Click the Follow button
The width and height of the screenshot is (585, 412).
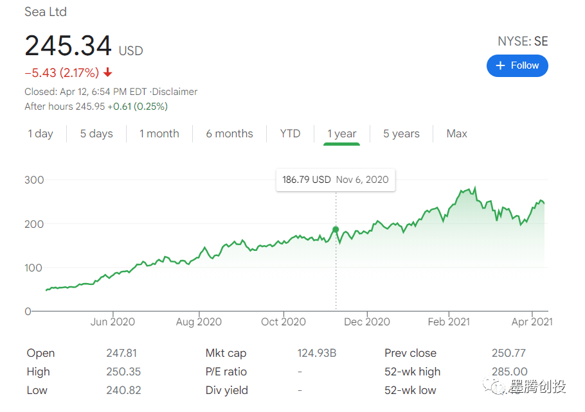click(517, 65)
